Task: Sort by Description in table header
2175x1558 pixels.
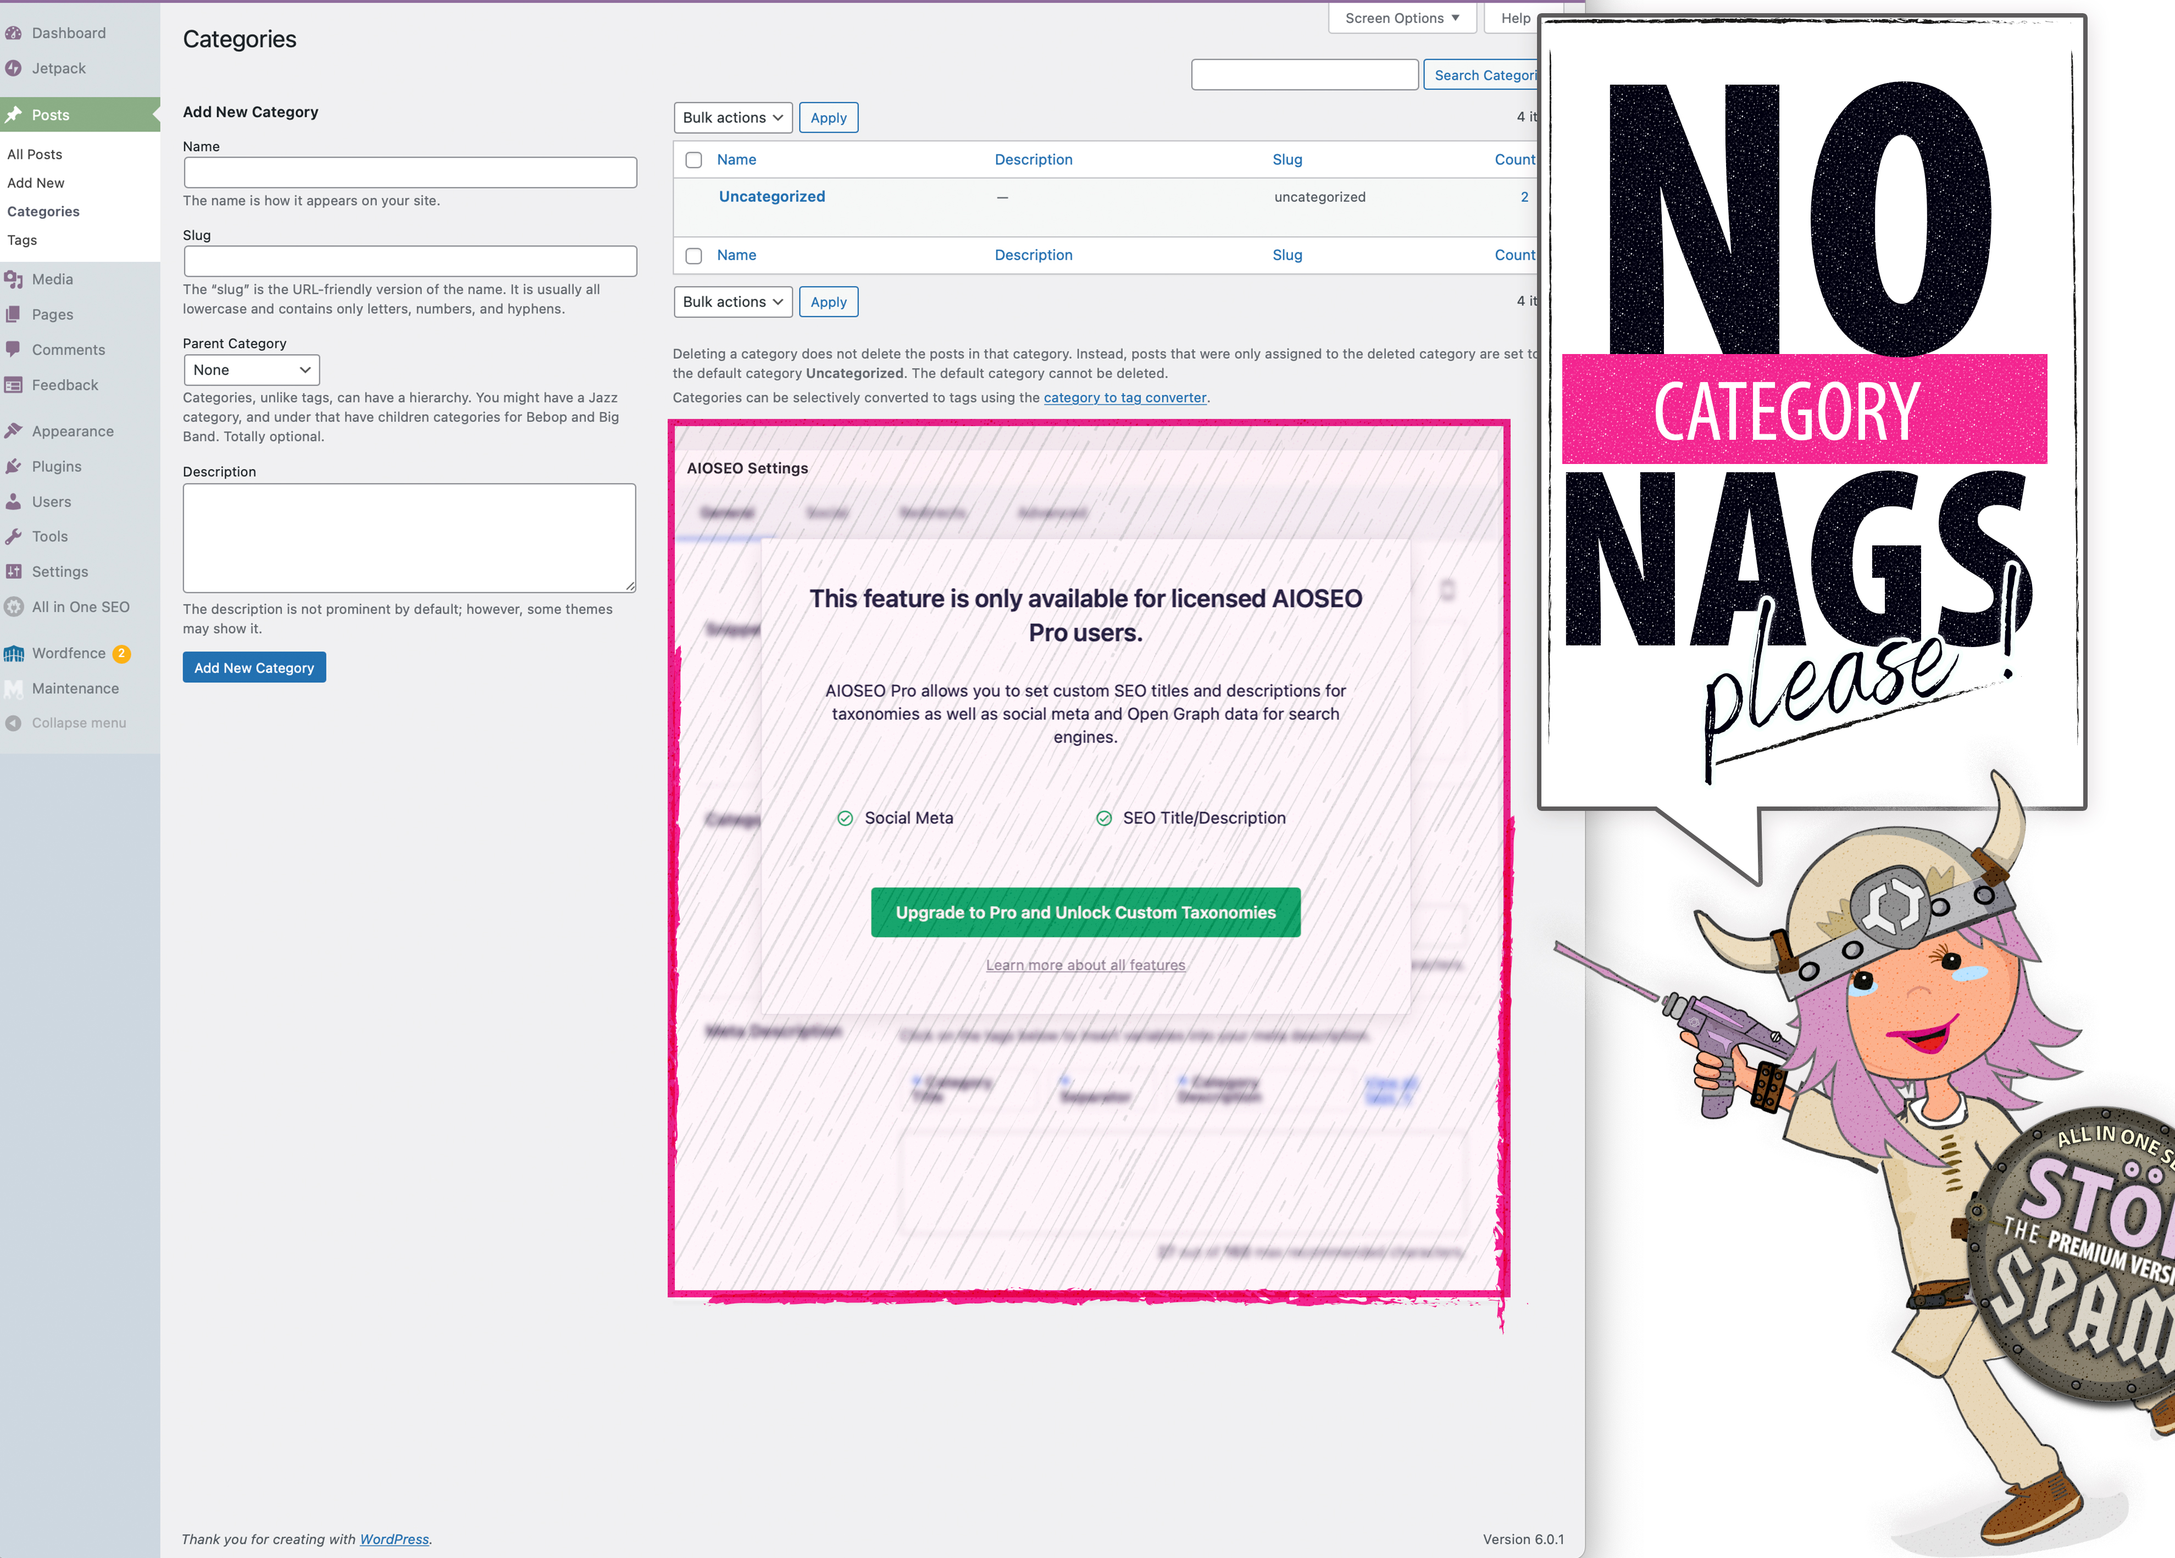Action: pyautogui.click(x=1034, y=160)
